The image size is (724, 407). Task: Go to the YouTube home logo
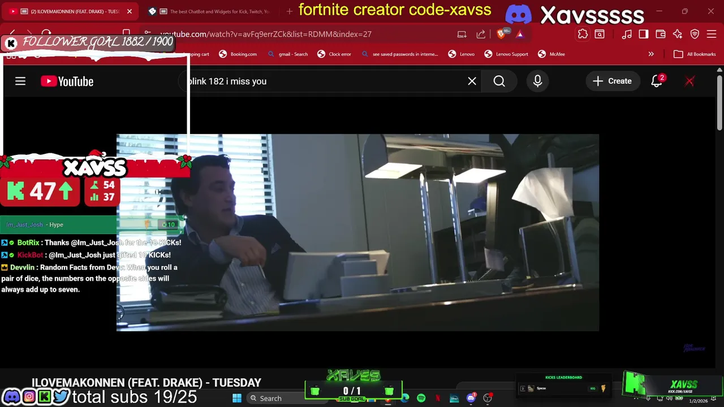pyautogui.click(x=67, y=81)
